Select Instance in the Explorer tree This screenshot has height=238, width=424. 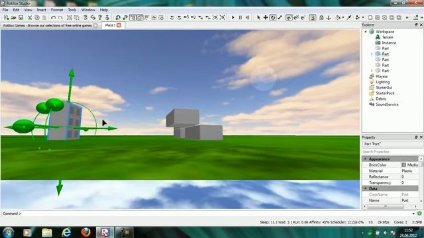[389, 43]
